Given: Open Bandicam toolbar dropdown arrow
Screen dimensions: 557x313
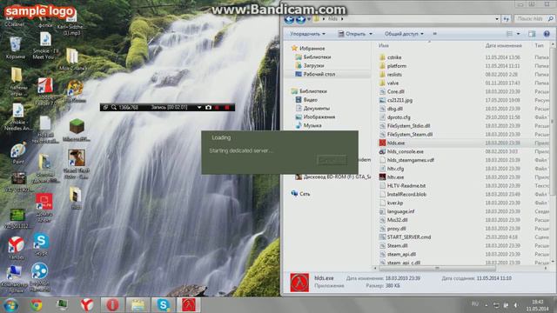Looking at the screenshot, I should click(x=199, y=107).
